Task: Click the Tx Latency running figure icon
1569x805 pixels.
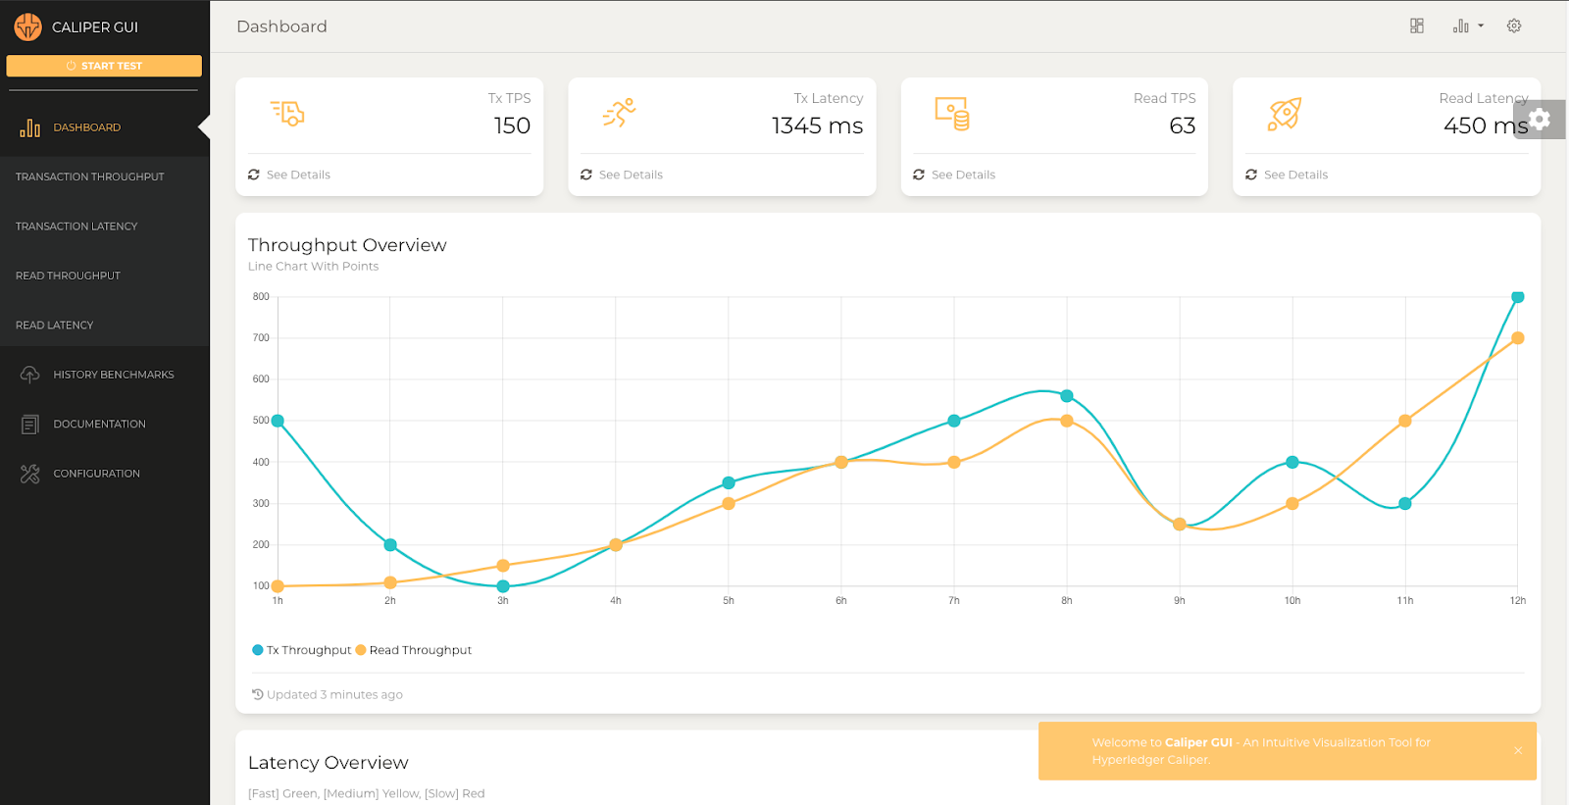Action: coord(620,113)
